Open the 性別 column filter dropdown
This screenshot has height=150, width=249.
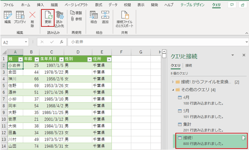(90, 59)
